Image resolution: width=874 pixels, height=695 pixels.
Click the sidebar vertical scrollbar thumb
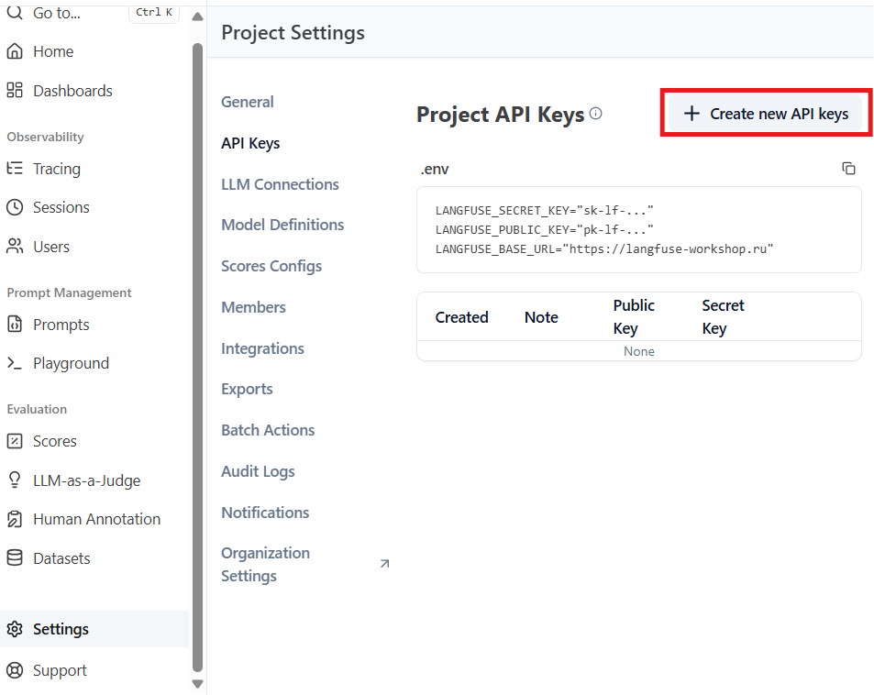pyautogui.click(x=197, y=358)
